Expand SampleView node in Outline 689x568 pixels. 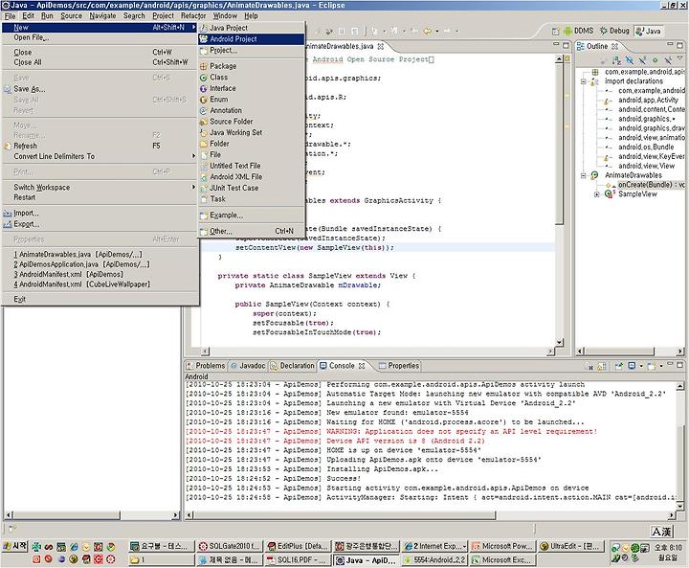[597, 194]
